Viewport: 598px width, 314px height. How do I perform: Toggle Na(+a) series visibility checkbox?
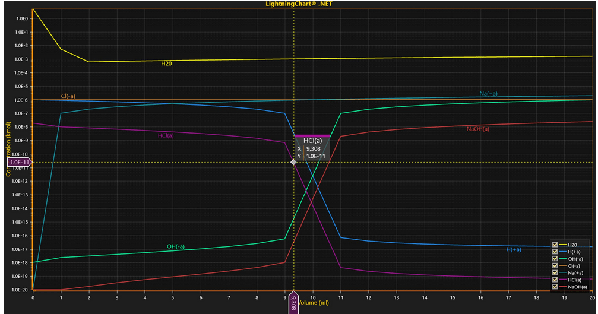pos(555,273)
